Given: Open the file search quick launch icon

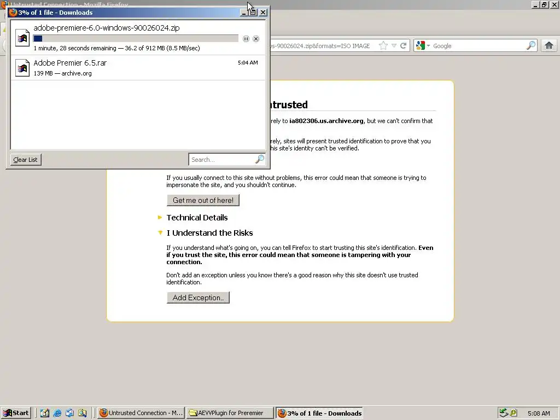Looking at the screenshot, I should coord(82,413).
